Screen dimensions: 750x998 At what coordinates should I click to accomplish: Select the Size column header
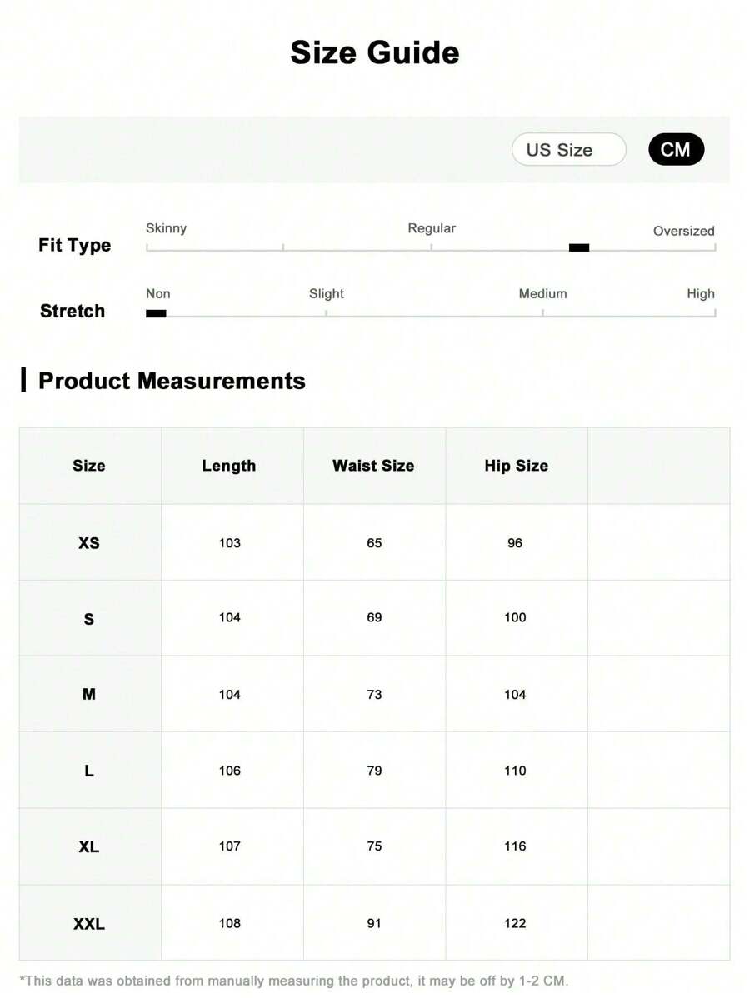click(89, 466)
